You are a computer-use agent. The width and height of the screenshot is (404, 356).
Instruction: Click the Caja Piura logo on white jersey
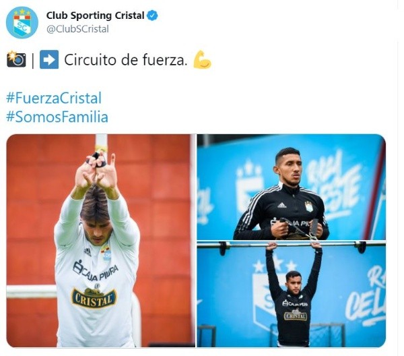pos(96,272)
